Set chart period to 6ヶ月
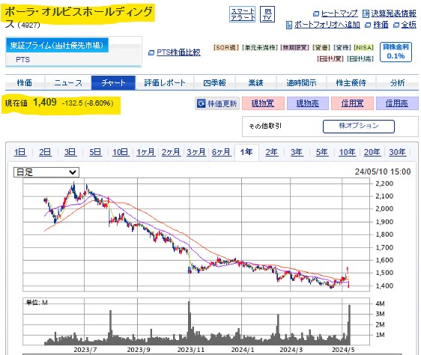This screenshot has width=421, height=355. (x=221, y=152)
